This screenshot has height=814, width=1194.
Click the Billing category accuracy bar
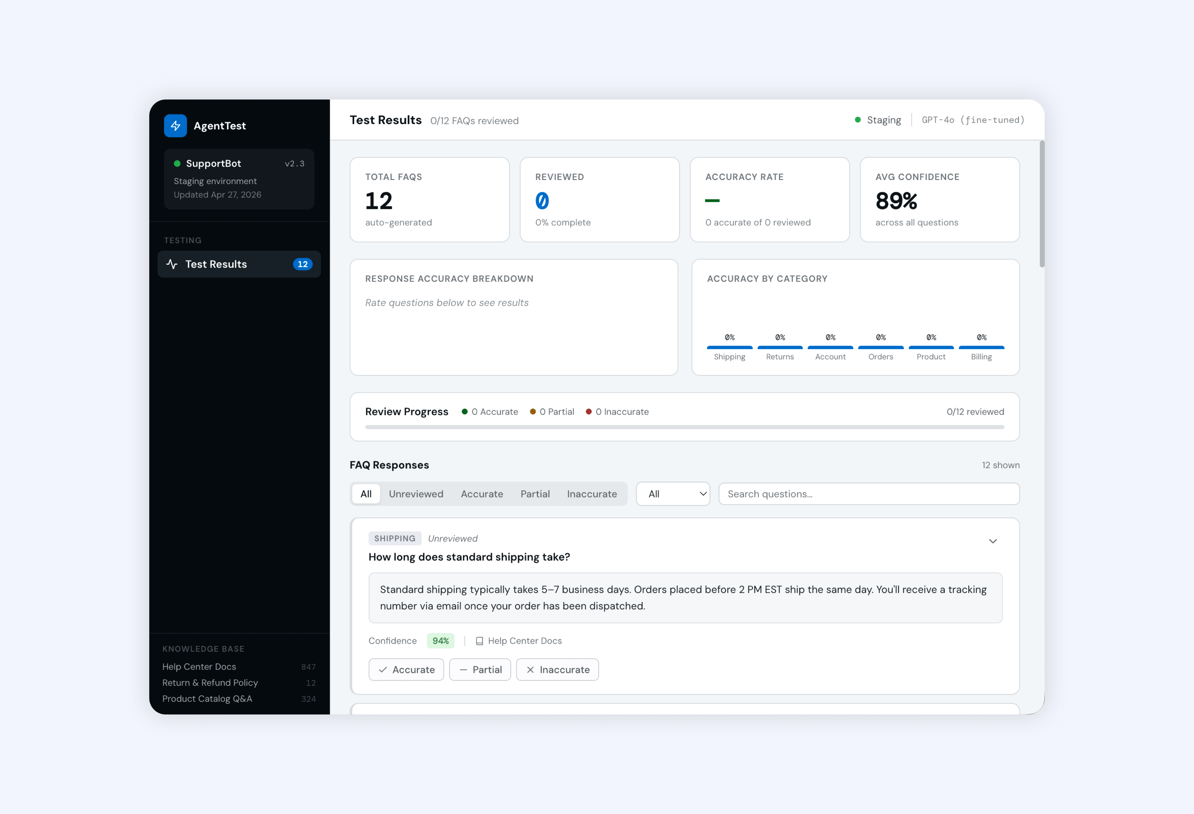981,348
